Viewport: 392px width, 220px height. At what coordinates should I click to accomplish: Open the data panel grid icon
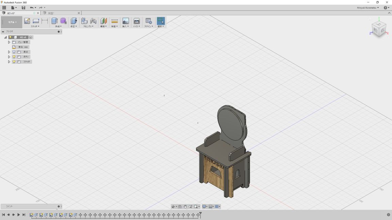(x=4, y=8)
